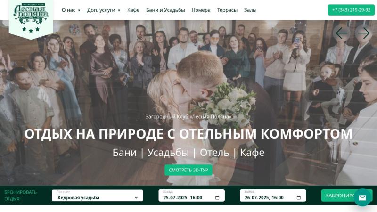Open the Кафе menu item
Viewport: 377px width, 212px height.
click(x=133, y=10)
